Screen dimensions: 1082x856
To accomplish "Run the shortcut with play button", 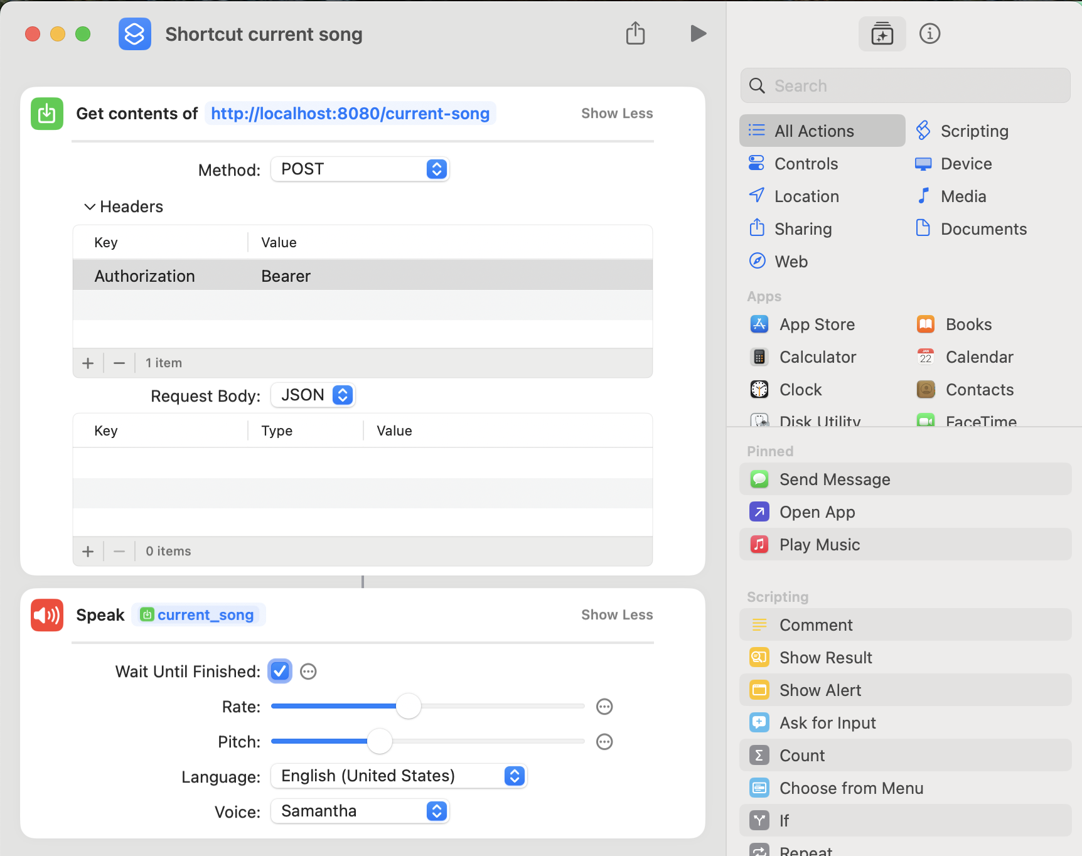I will (698, 33).
